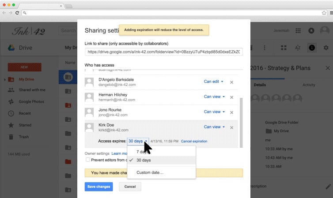The width and height of the screenshot is (333, 198).
Task: Open the new browser tab button
Action: [68, 6]
